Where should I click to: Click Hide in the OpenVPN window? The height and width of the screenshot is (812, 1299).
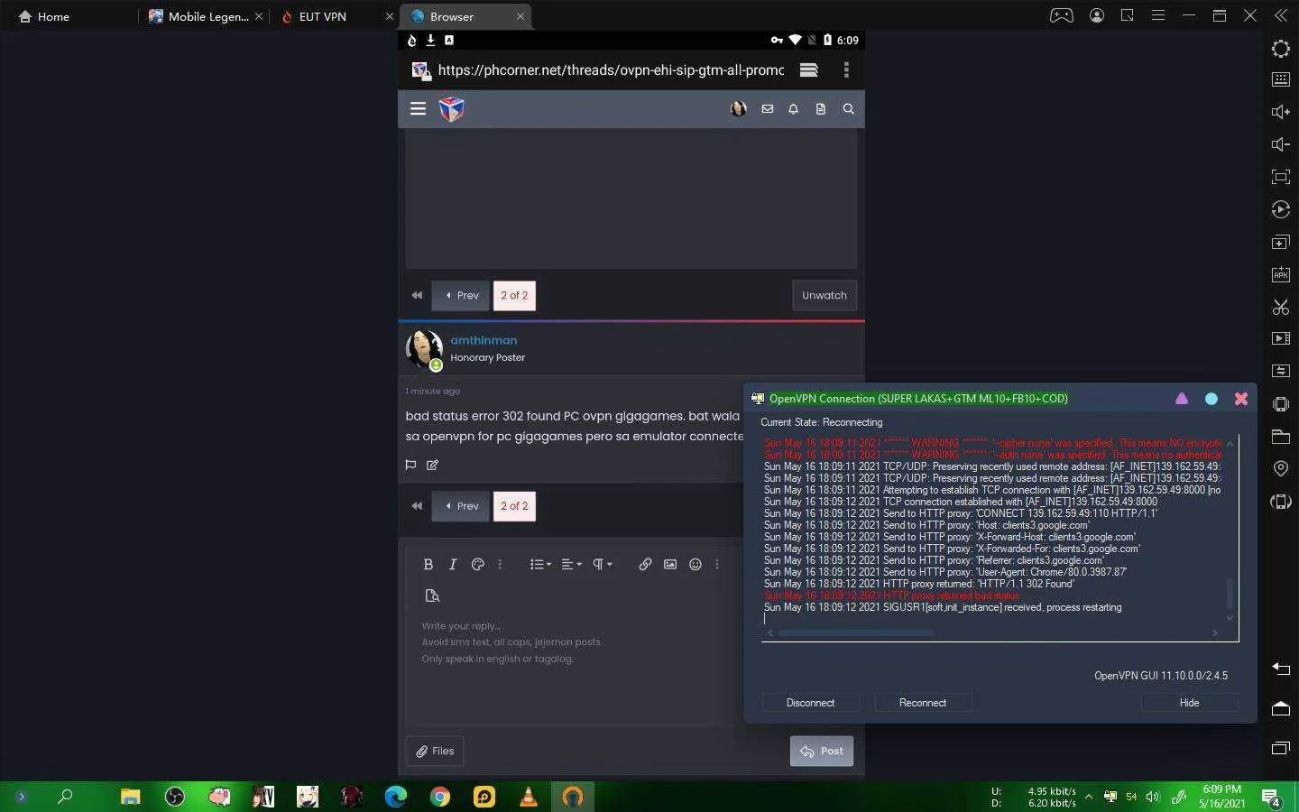[x=1189, y=703]
